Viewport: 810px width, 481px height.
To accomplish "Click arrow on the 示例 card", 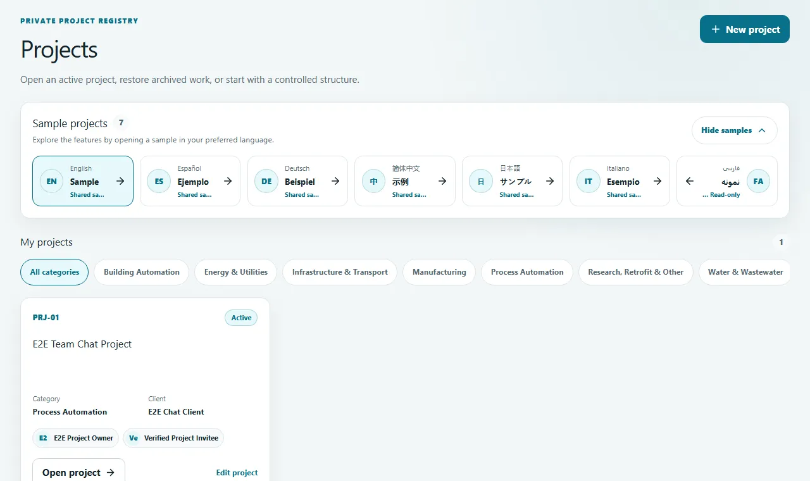I will [442, 181].
